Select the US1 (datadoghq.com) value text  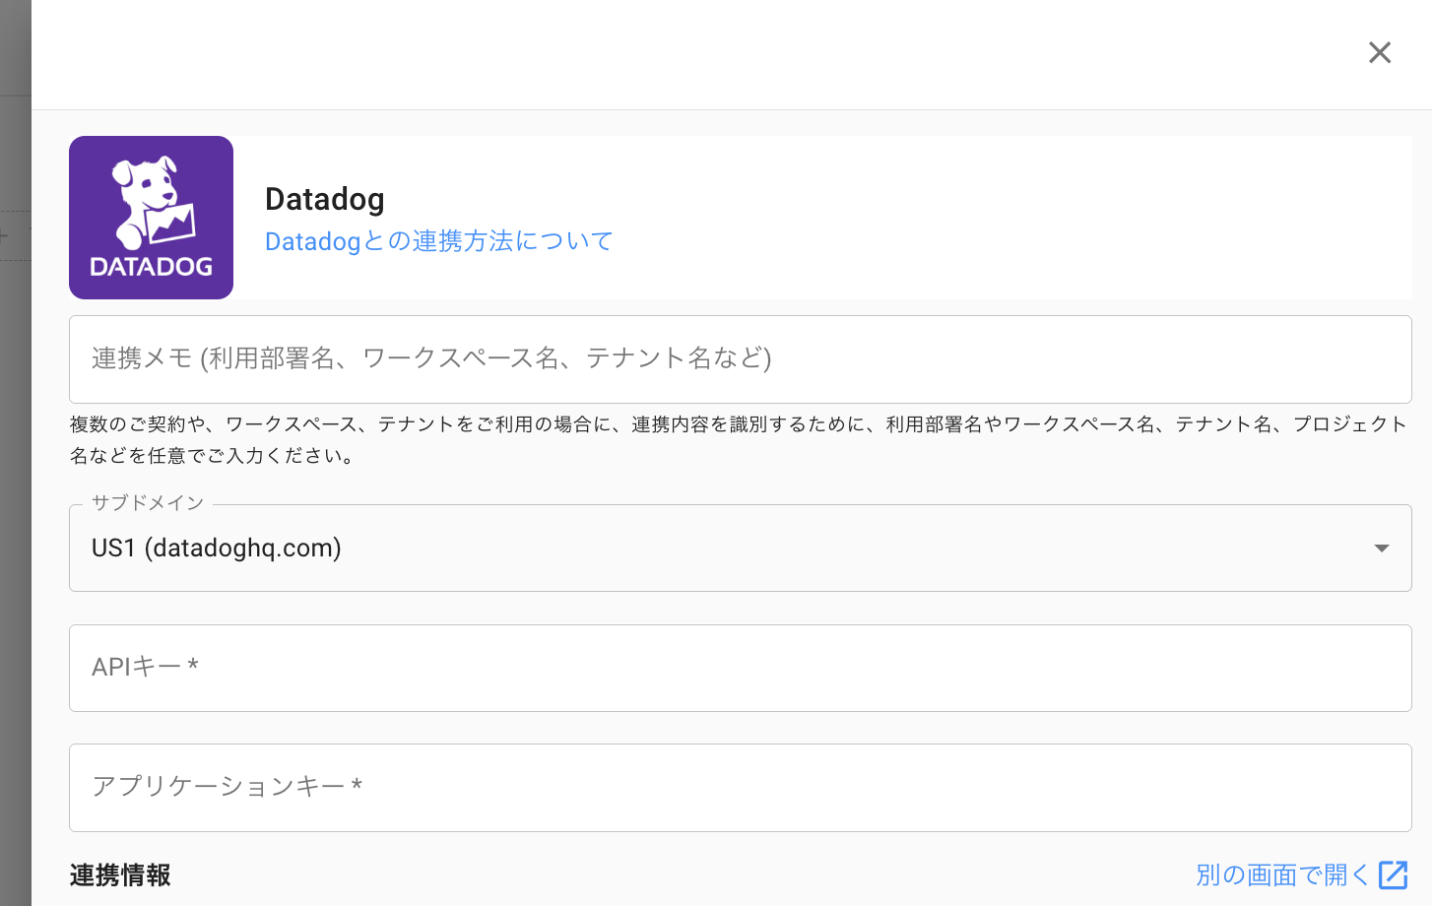(x=217, y=549)
